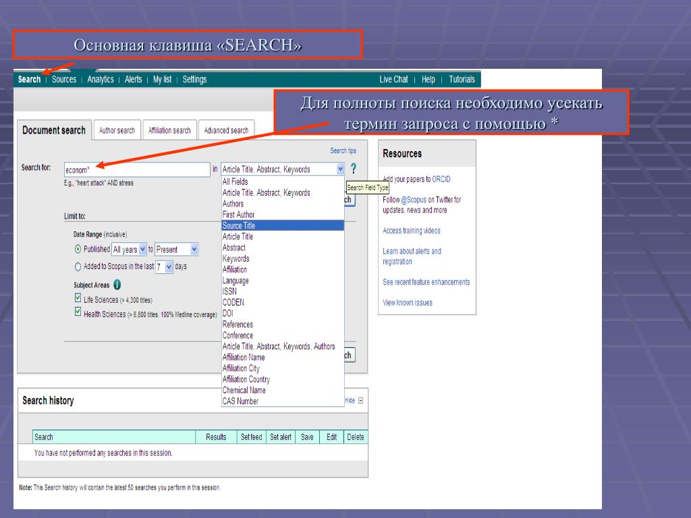Viewport: 691px width, 518px height.
Task: Open Learn about alerts and registration link
Action: click(412, 256)
